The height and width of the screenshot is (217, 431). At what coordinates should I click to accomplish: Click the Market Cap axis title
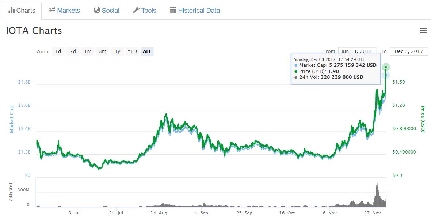[12, 119]
